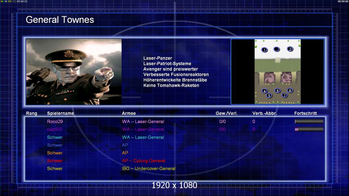Click captEO's loading progress bar

[309, 129]
